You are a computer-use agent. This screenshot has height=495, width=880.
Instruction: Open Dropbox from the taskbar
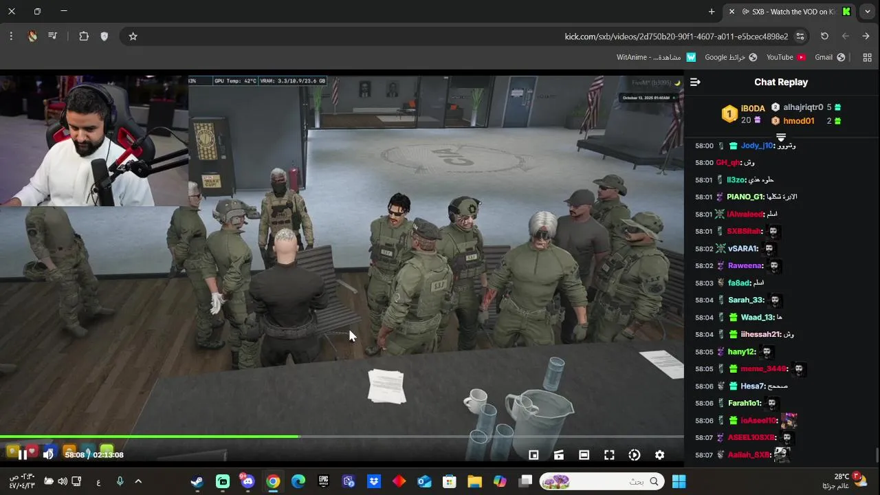click(x=374, y=481)
